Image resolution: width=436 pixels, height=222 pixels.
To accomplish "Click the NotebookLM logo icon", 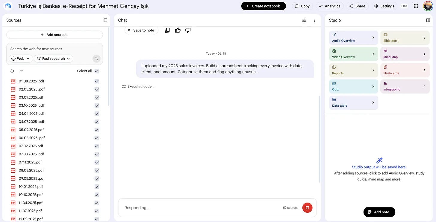I will pyautogui.click(x=8, y=6).
